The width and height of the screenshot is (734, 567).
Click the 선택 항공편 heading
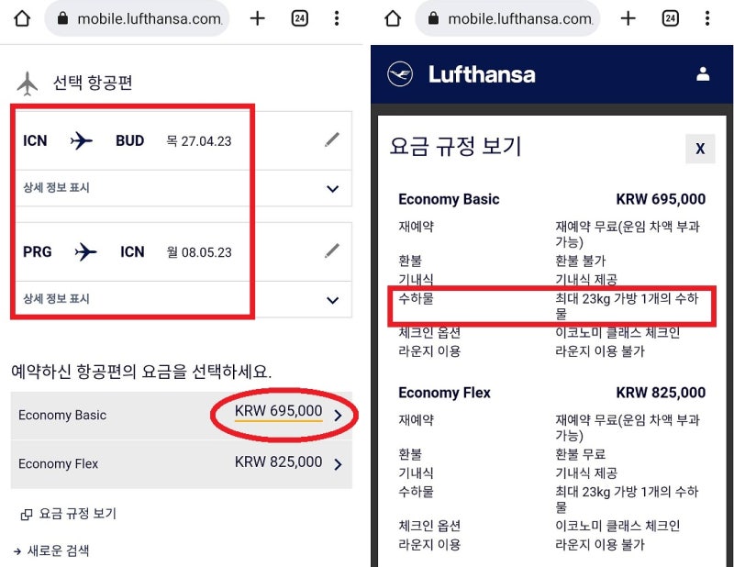point(93,83)
